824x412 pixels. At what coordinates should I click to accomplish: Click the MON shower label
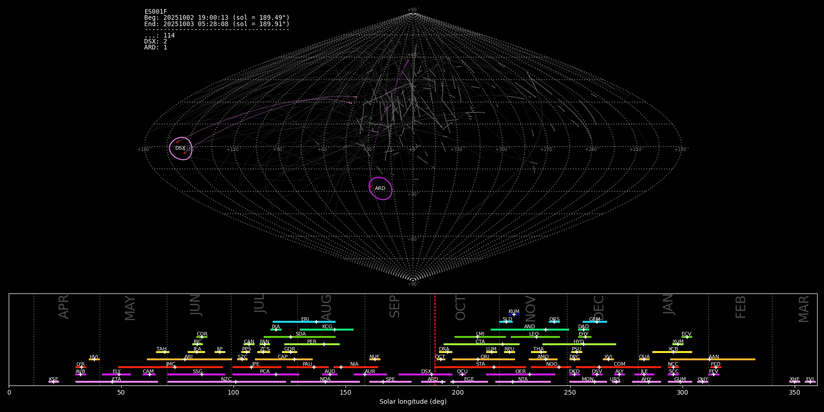click(x=587, y=379)
